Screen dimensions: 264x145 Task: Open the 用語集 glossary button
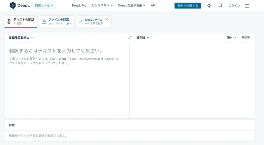tap(246, 37)
